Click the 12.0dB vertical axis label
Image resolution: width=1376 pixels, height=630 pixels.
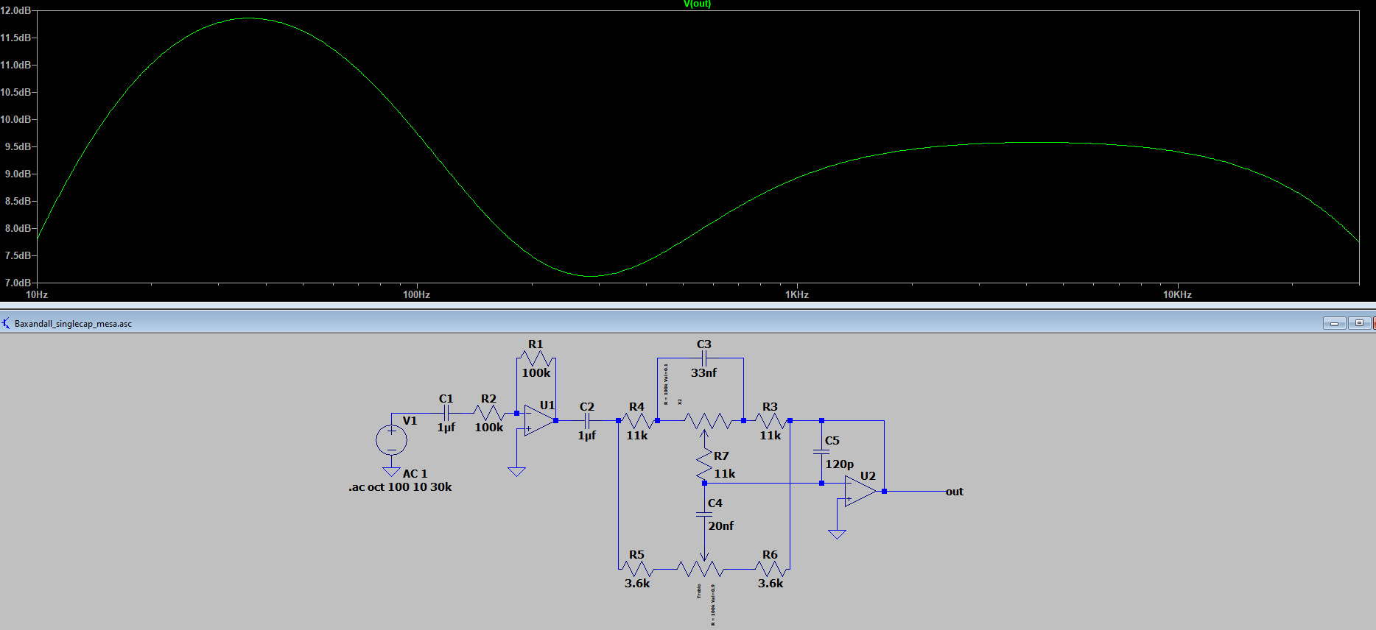click(15, 11)
